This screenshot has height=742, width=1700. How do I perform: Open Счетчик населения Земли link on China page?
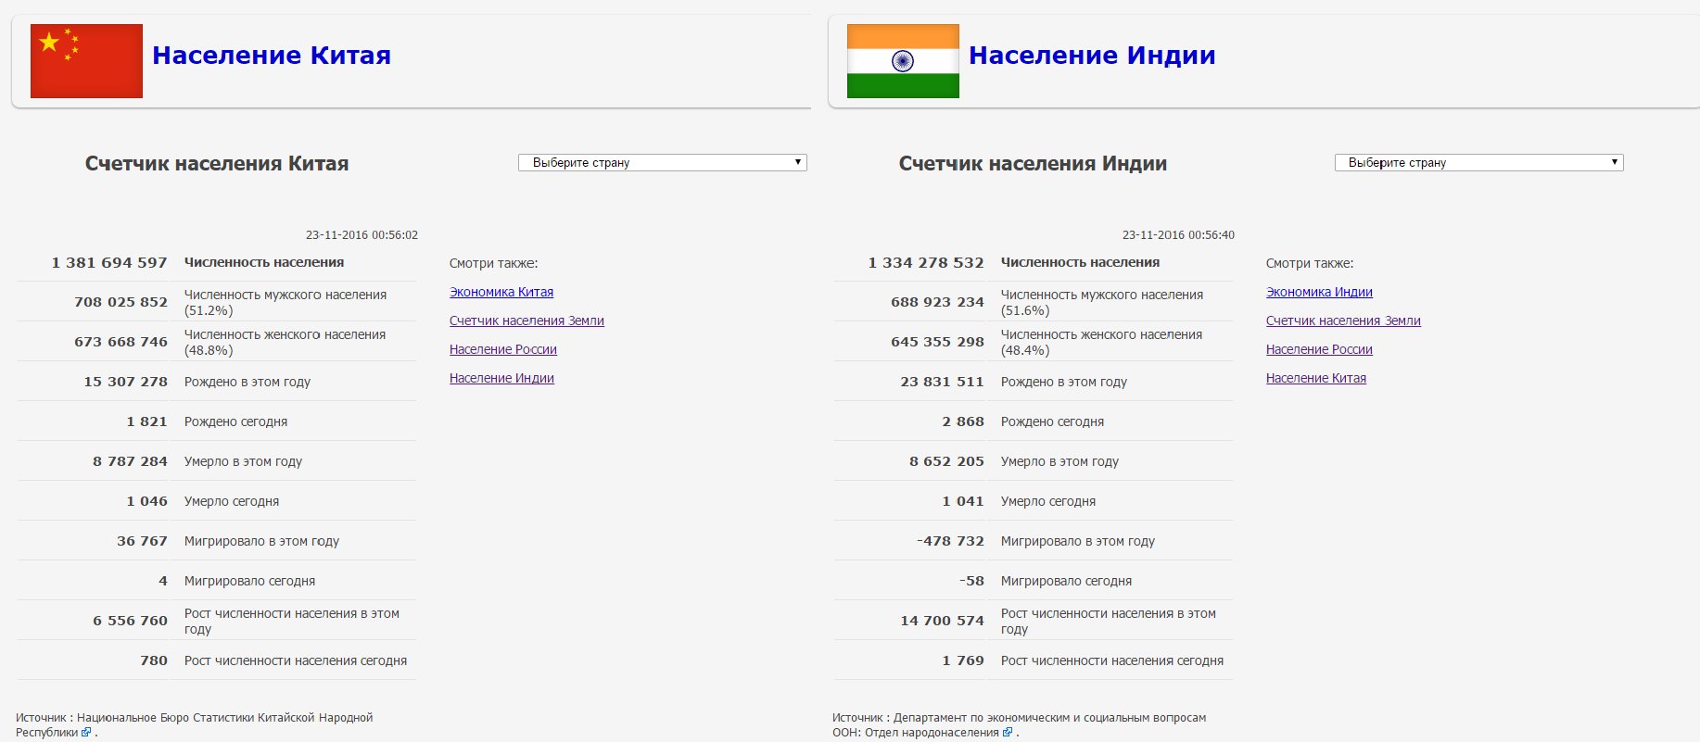(x=526, y=321)
